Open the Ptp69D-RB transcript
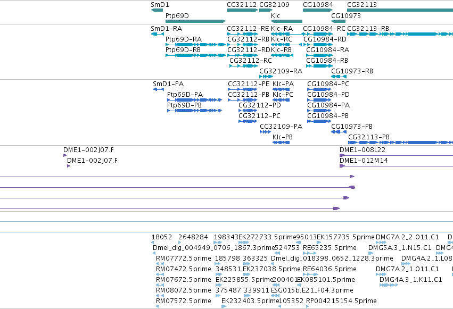The width and height of the screenshot is (453, 309). [x=195, y=55]
